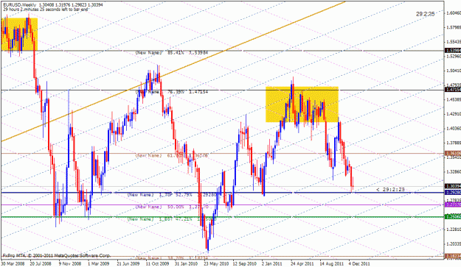Click the purple price tag on the price axis
Viewport: 461px width, 267px height.
453,204
